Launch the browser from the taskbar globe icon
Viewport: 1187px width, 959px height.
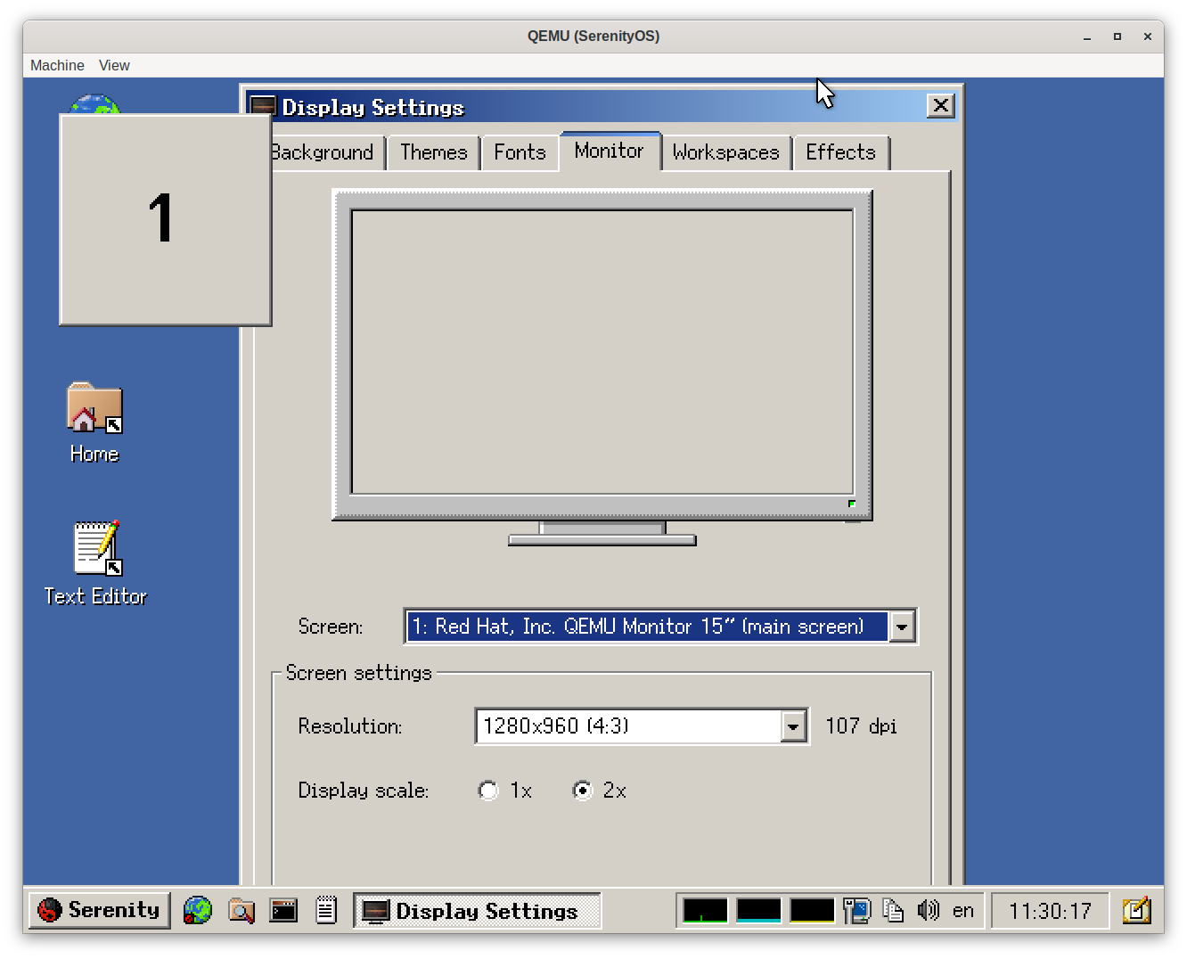click(198, 910)
